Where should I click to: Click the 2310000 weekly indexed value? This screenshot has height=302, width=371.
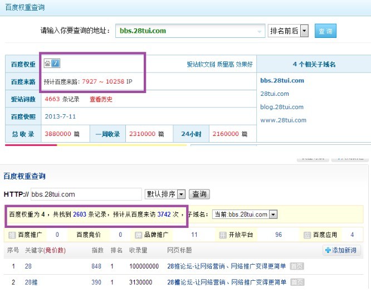coord(142,134)
